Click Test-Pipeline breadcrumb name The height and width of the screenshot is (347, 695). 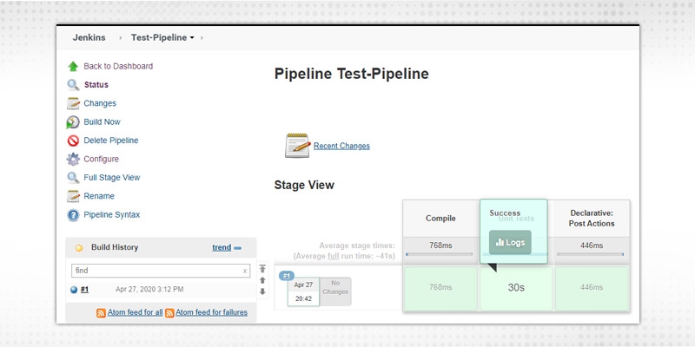[159, 37]
